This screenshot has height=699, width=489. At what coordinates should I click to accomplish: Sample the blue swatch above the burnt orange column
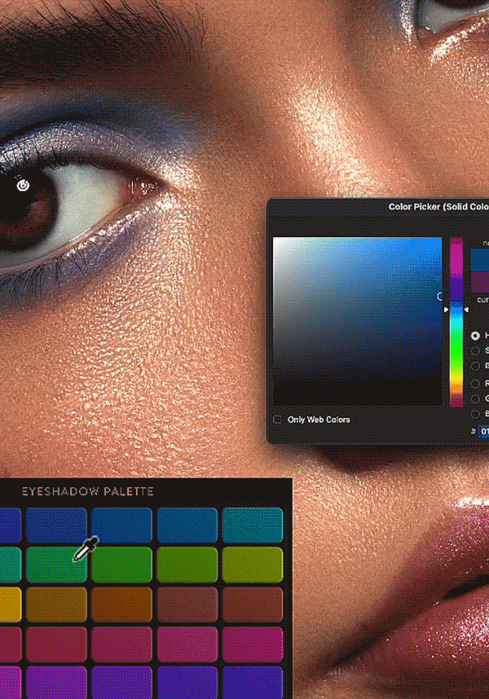coord(121,525)
